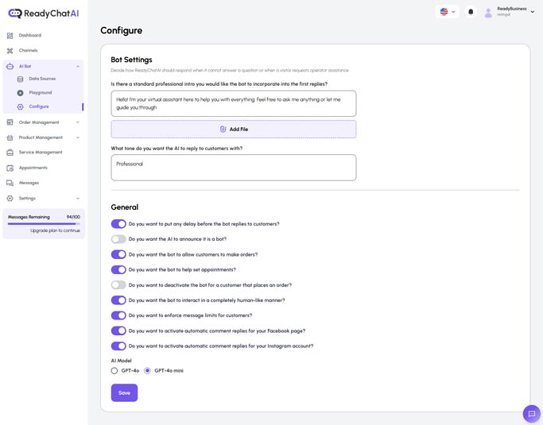Click the professional intro text box
The height and width of the screenshot is (425, 543).
click(234, 103)
